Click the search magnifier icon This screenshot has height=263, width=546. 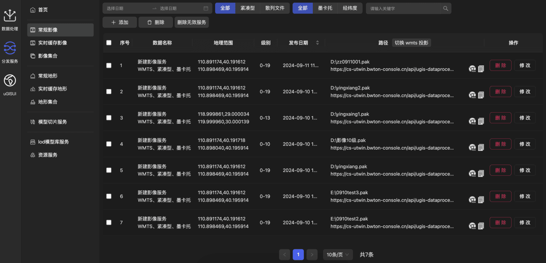point(446,8)
